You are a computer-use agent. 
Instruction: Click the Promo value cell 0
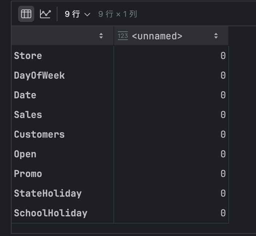coord(171,174)
